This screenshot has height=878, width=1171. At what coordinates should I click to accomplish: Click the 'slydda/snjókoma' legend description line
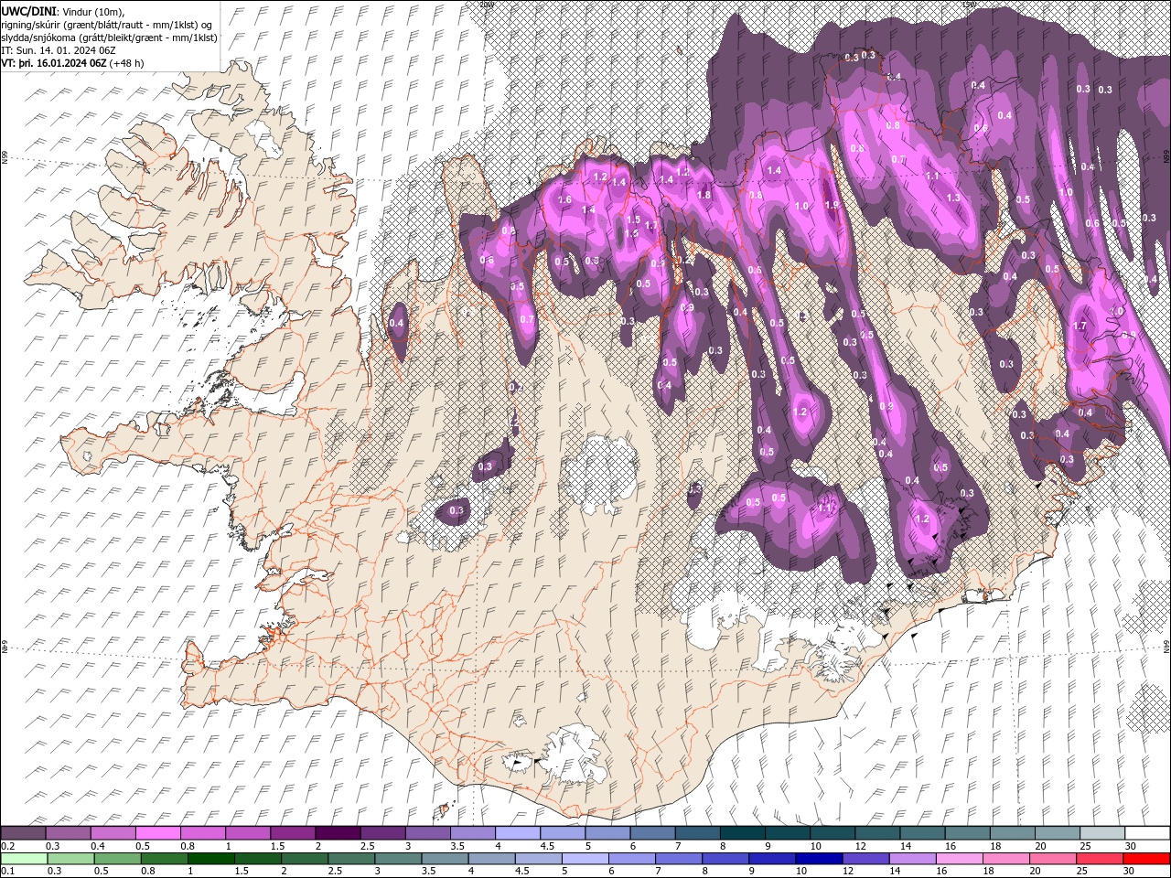(110, 37)
